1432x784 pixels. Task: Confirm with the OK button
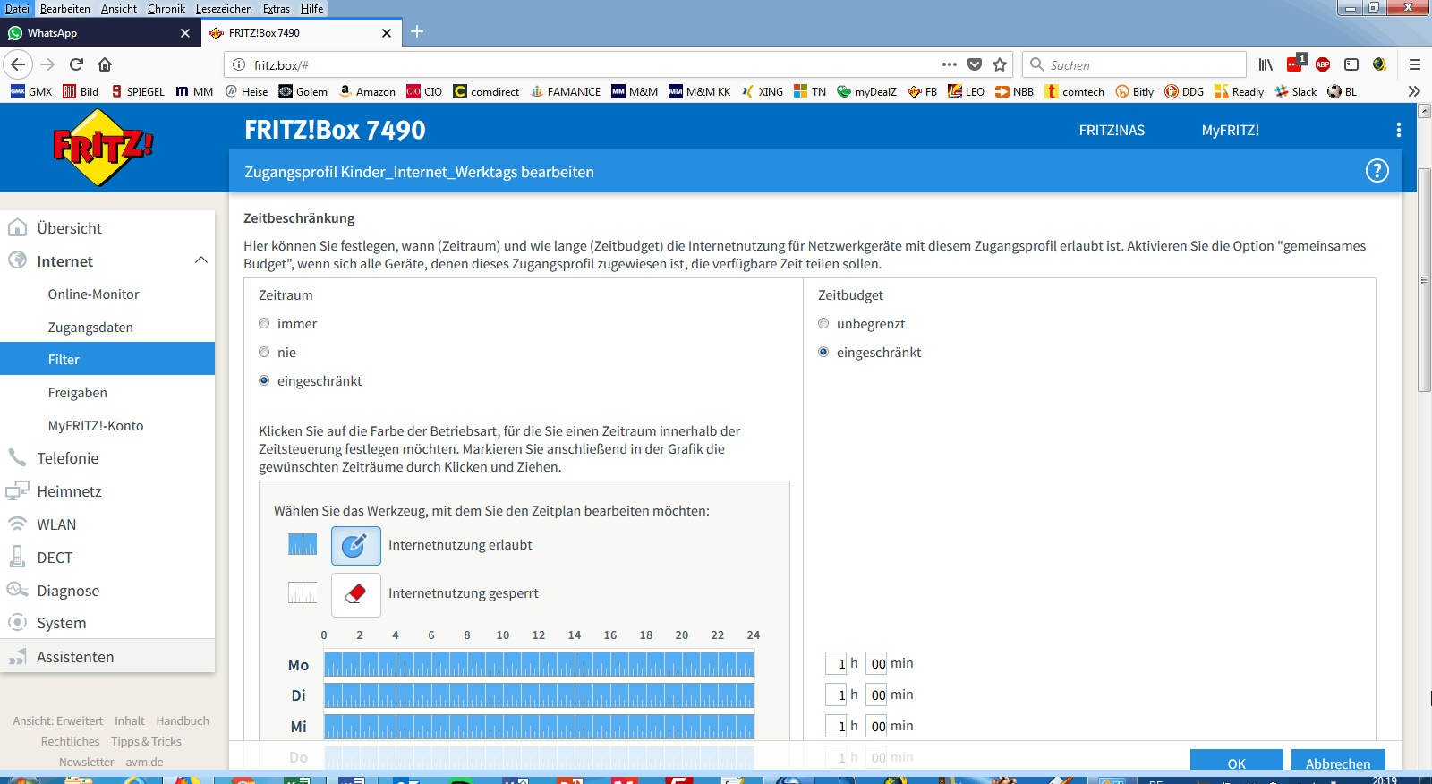point(1236,762)
